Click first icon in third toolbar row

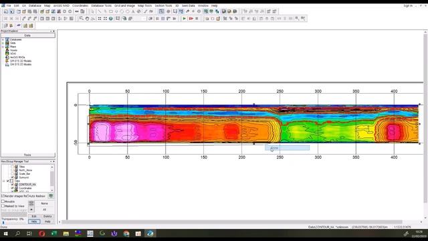[x=5, y=25]
